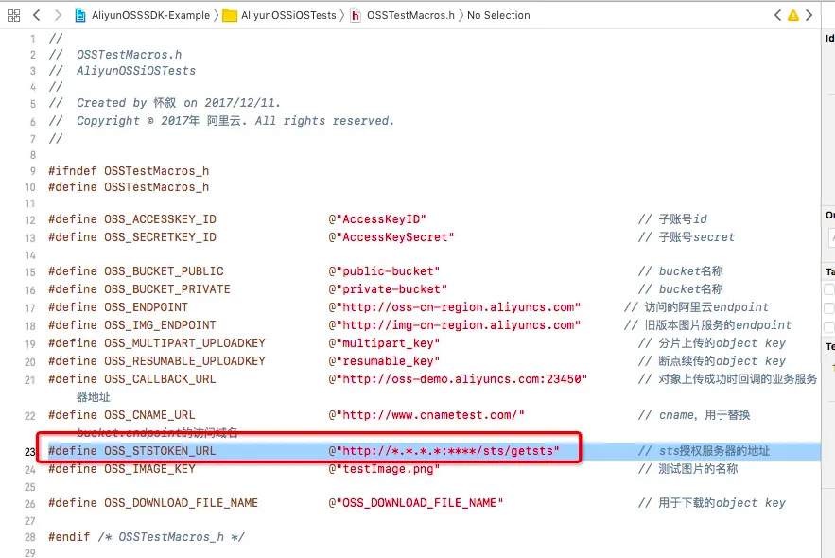835x558 pixels.
Task: Click line number 12 in the gutter
Action: [30, 220]
